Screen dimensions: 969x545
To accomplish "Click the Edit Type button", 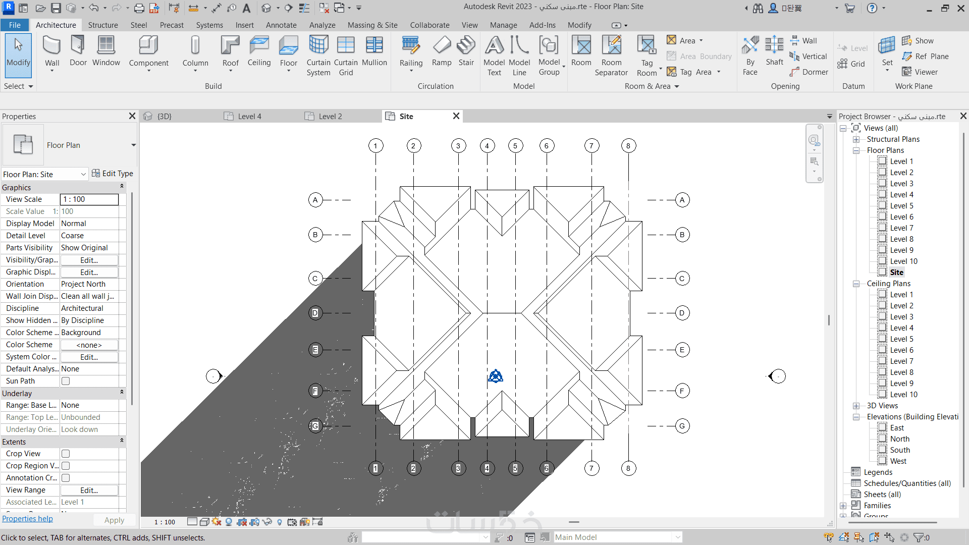I will tap(112, 174).
